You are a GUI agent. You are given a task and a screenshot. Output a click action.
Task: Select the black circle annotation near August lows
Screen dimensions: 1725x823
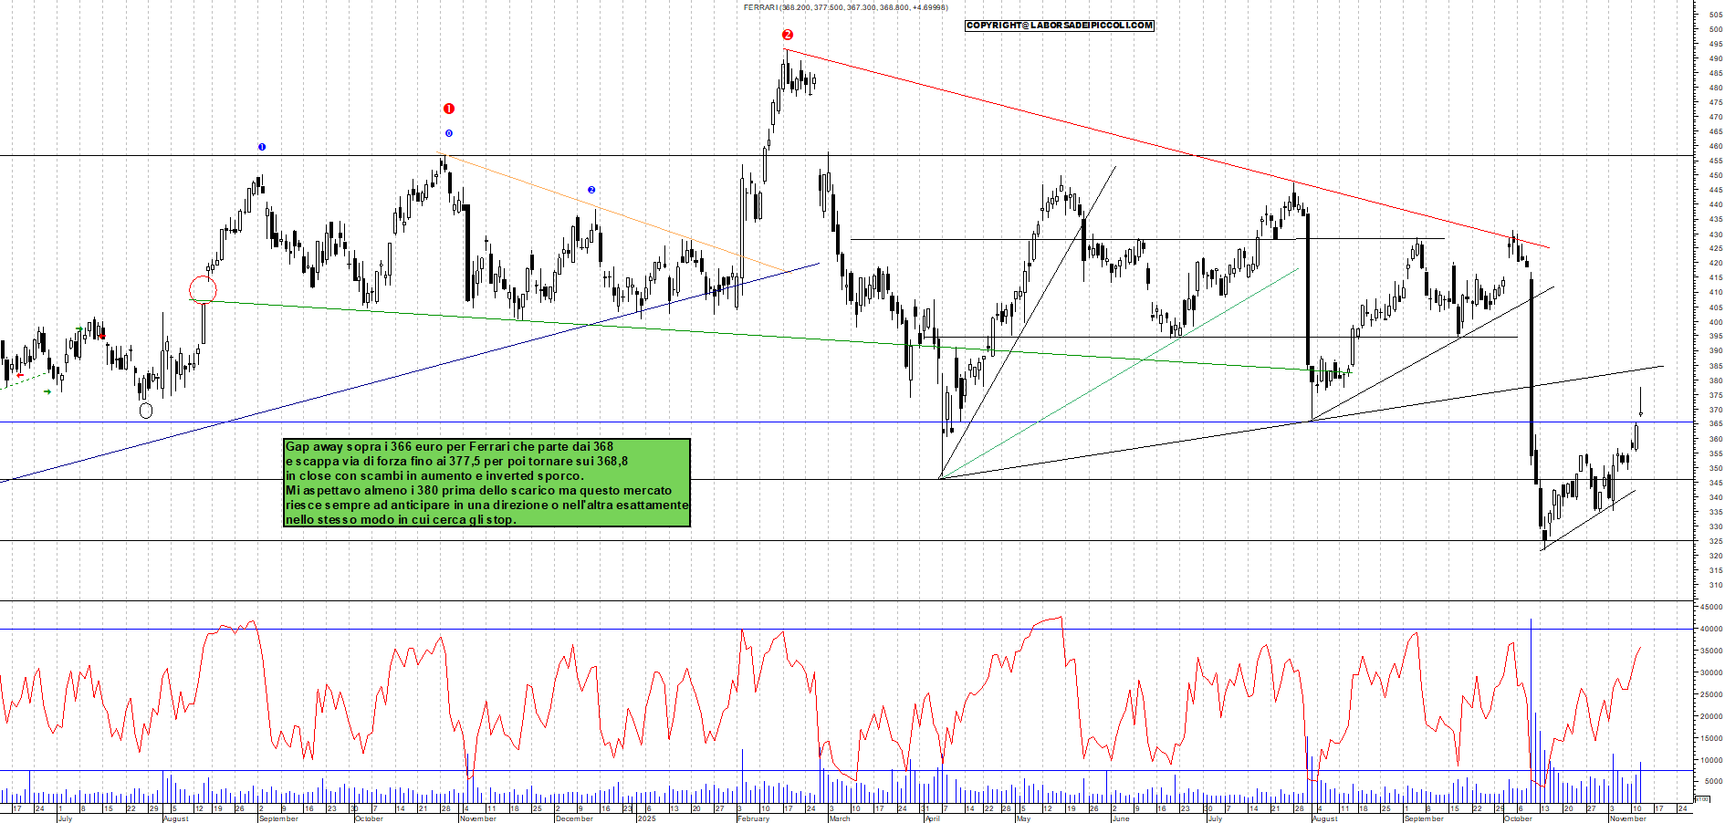pyautogui.click(x=146, y=411)
